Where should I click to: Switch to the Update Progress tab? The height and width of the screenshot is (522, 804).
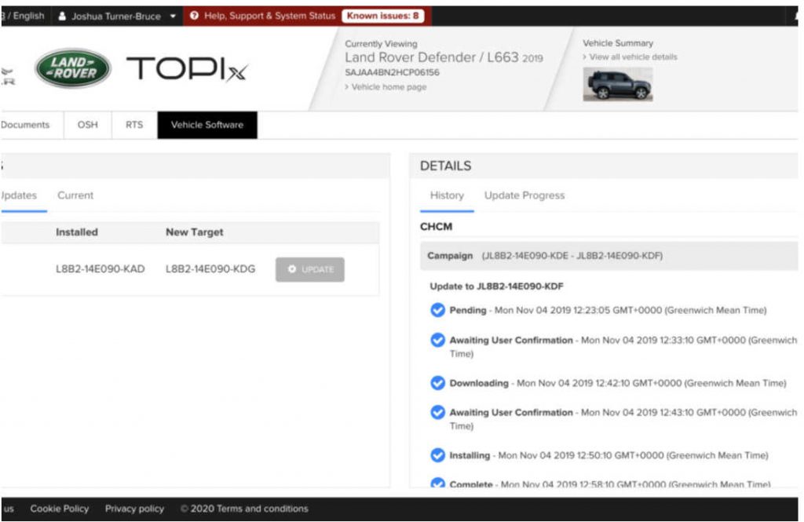click(524, 195)
